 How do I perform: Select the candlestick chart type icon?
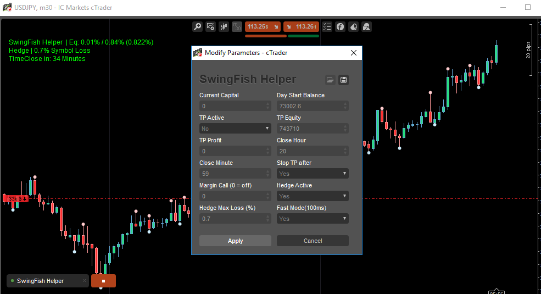[x=224, y=26]
